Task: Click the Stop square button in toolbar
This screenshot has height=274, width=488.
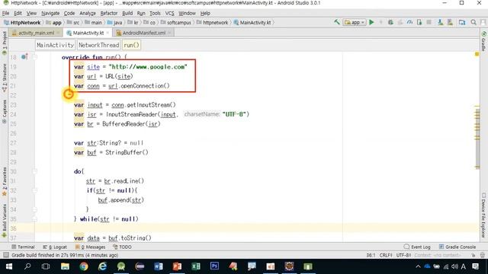Action: 429,22
